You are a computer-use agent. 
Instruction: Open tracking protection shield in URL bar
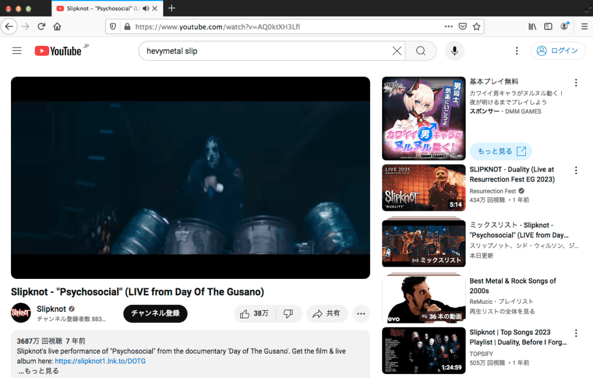(113, 27)
